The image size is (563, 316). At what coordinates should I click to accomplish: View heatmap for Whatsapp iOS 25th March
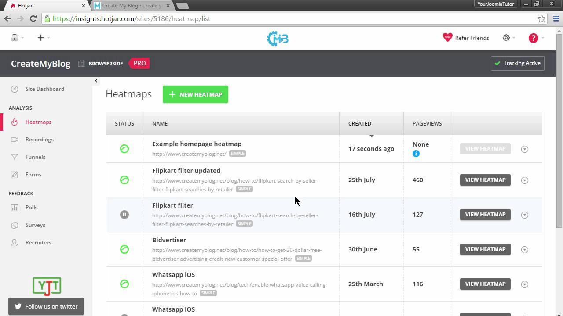point(485,284)
